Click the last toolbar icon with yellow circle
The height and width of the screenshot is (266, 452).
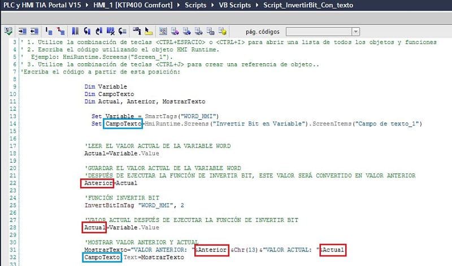point(222,31)
